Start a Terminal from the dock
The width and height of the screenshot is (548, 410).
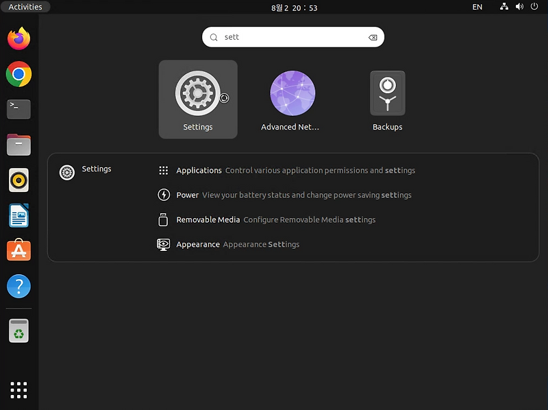[18, 110]
